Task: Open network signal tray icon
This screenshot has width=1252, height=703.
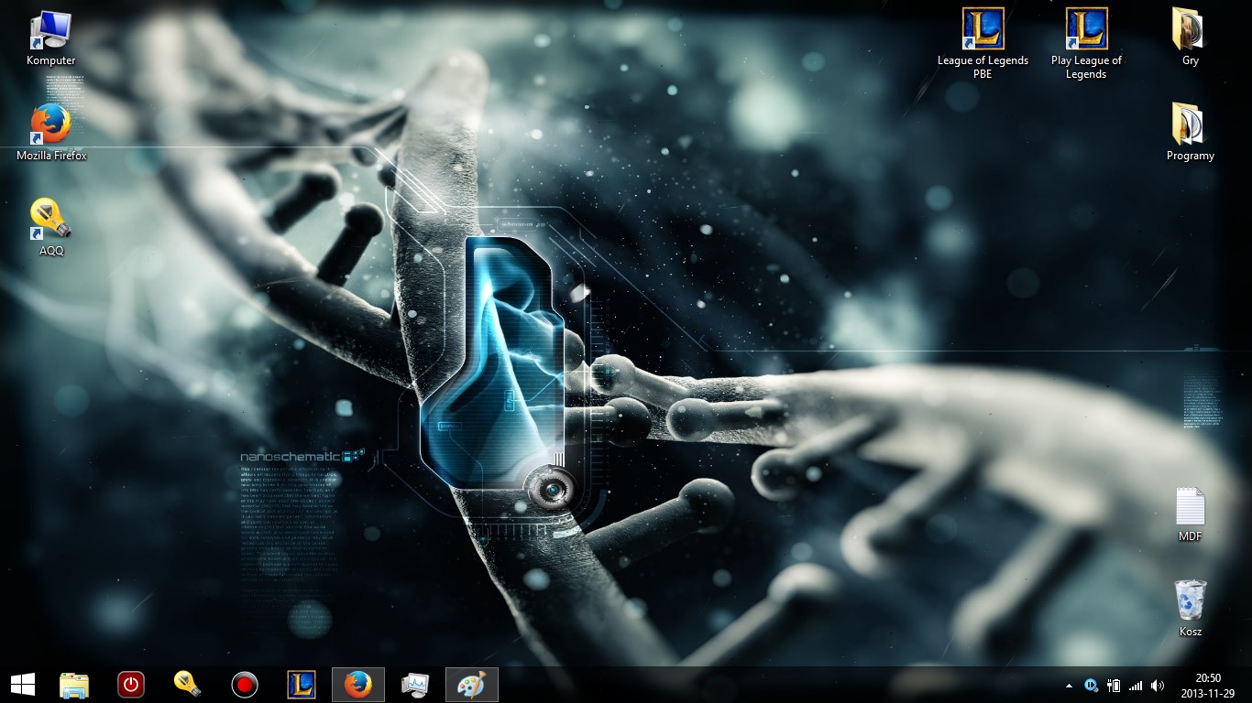Action: (1137, 685)
